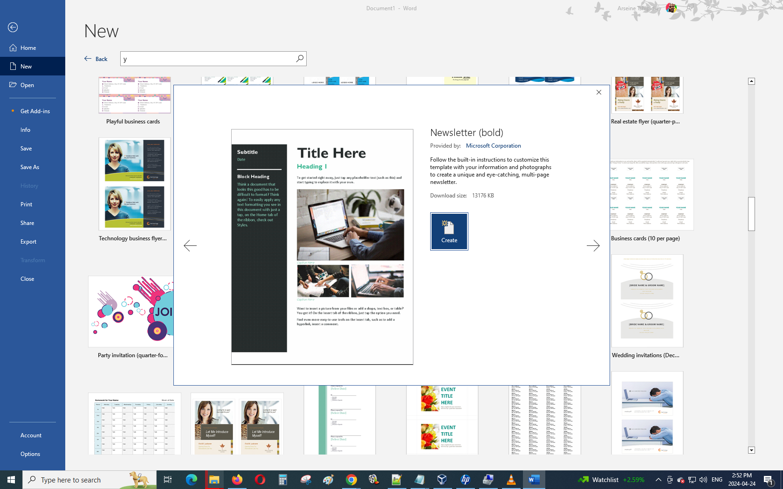
Task: Open the Save As menu item
Action: [30, 167]
